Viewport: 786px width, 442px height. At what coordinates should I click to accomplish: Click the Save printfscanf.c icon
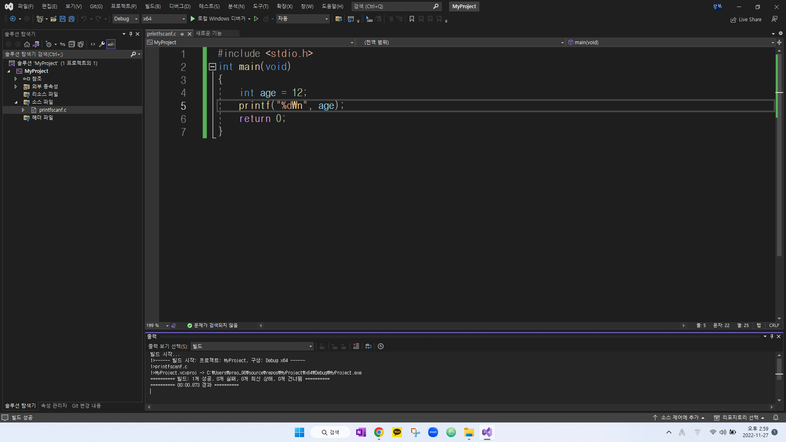(63, 19)
